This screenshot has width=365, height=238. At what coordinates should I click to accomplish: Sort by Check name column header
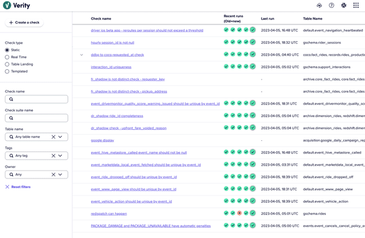coord(101,19)
